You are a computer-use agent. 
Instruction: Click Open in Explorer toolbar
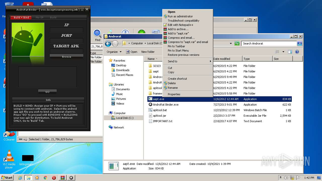(x=132, y=52)
